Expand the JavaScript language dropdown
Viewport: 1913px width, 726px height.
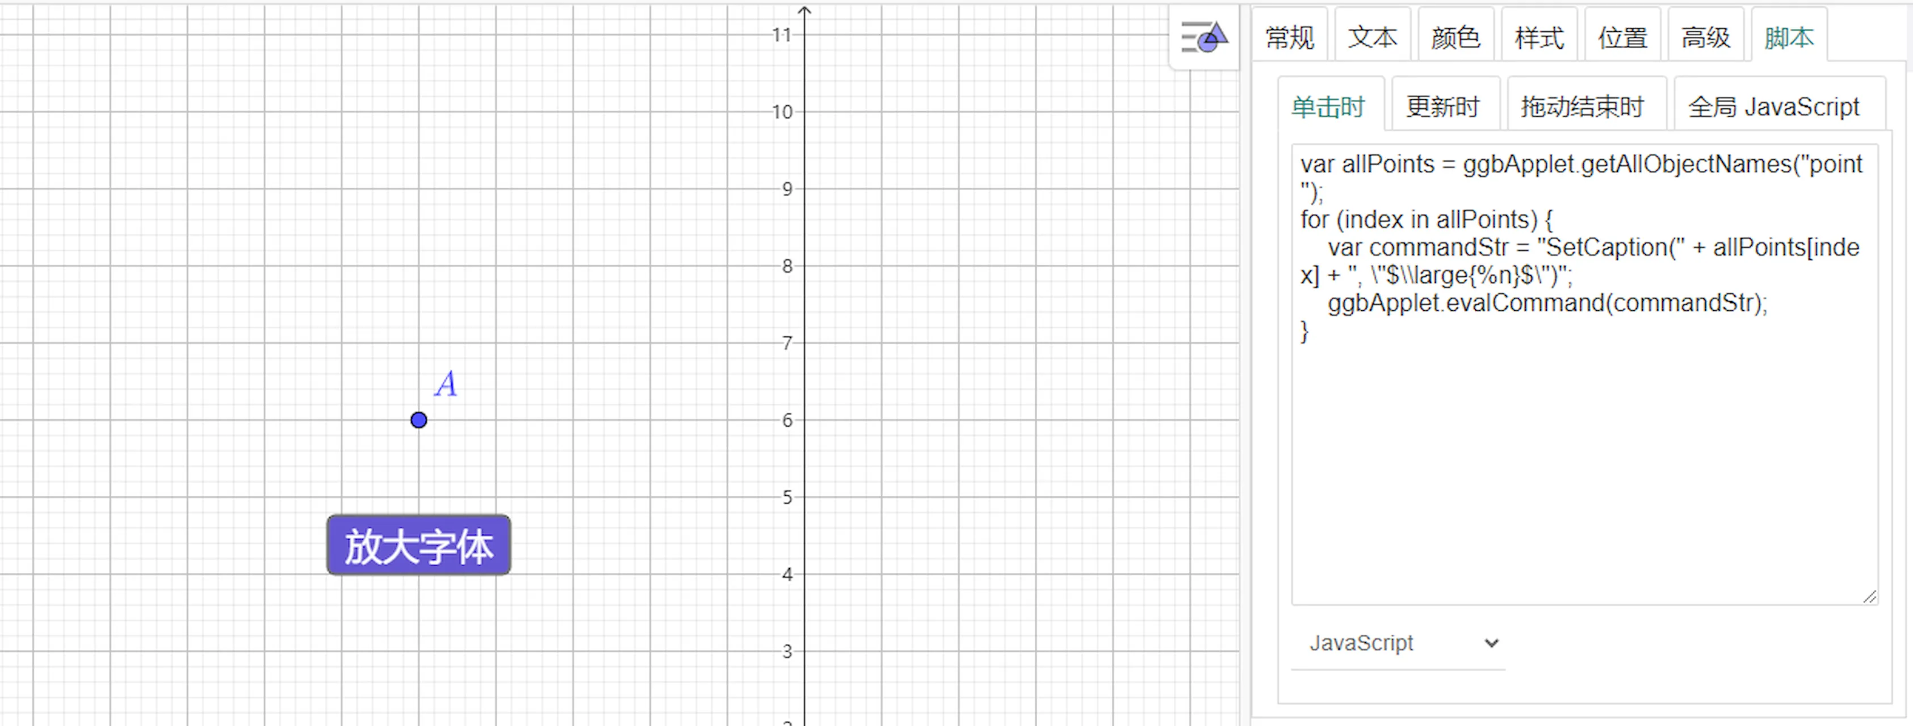point(1399,643)
